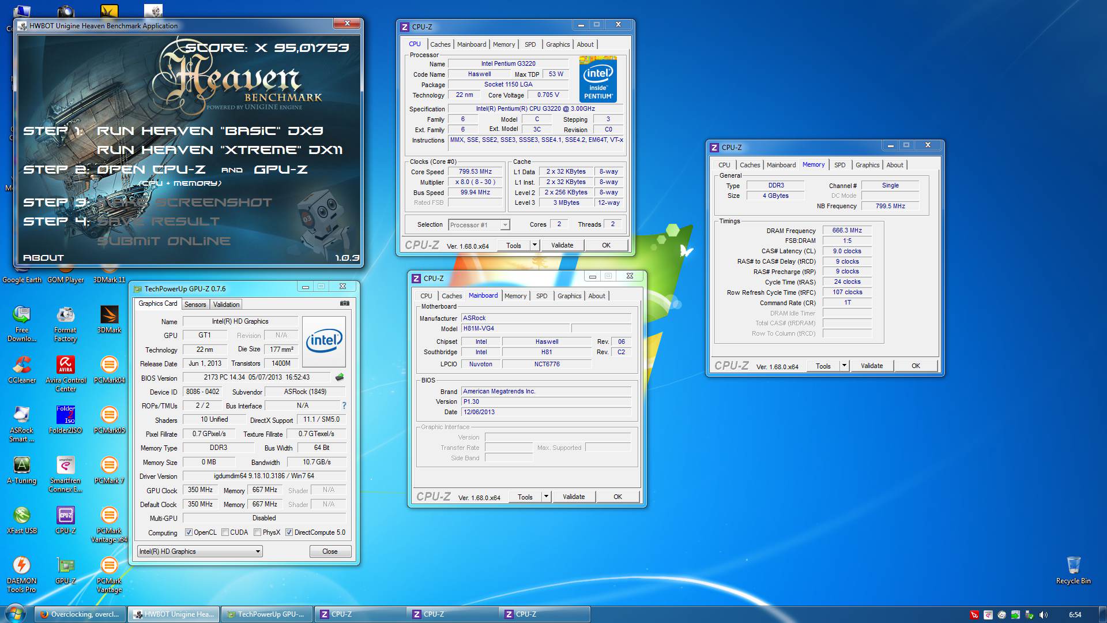Launch PCMark05 shortcut
Image resolution: width=1107 pixels, height=623 pixels.
point(109,420)
